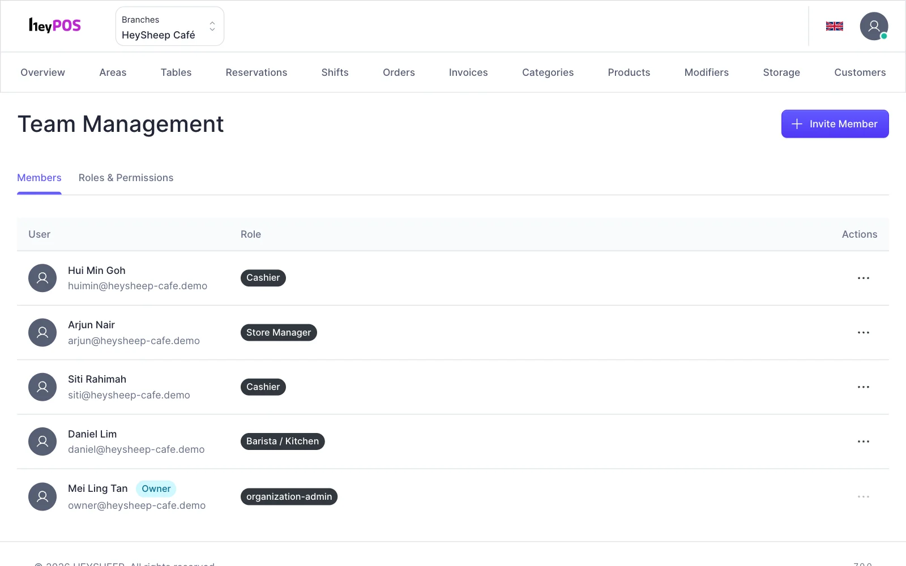Click the Owner badge beside Mei Ling Tan
This screenshot has width=906, height=566.
[x=156, y=489]
